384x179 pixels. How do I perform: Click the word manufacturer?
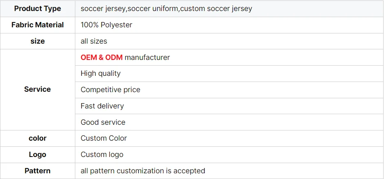coord(147,57)
